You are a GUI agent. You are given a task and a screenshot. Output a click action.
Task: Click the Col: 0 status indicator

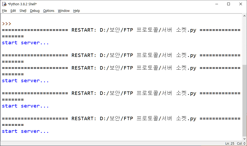[241, 144]
